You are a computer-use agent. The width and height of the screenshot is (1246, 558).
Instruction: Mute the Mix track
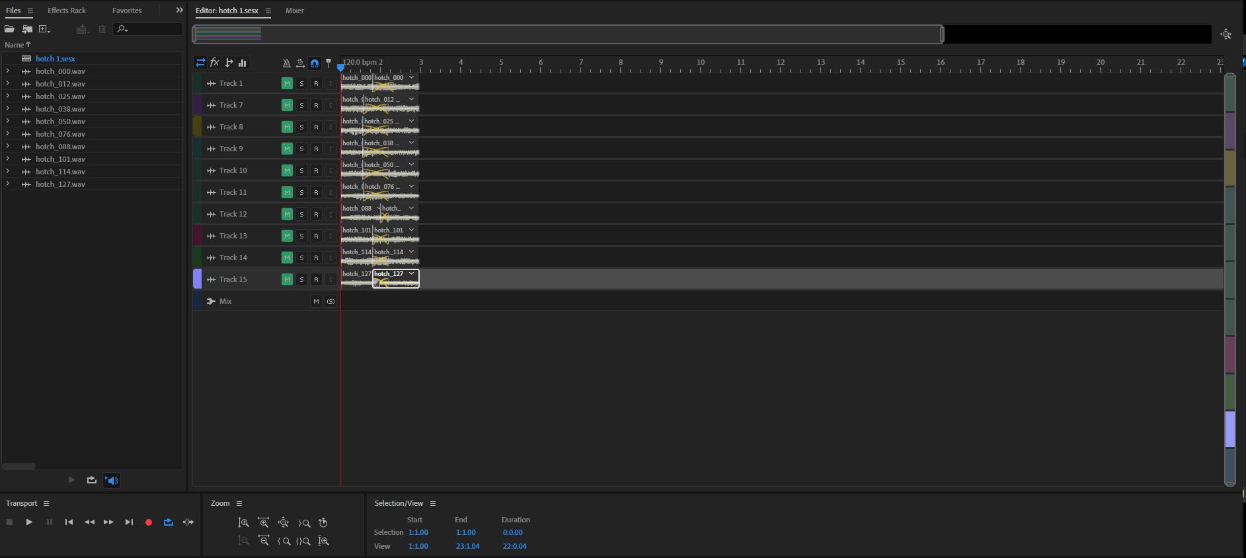pos(316,301)
